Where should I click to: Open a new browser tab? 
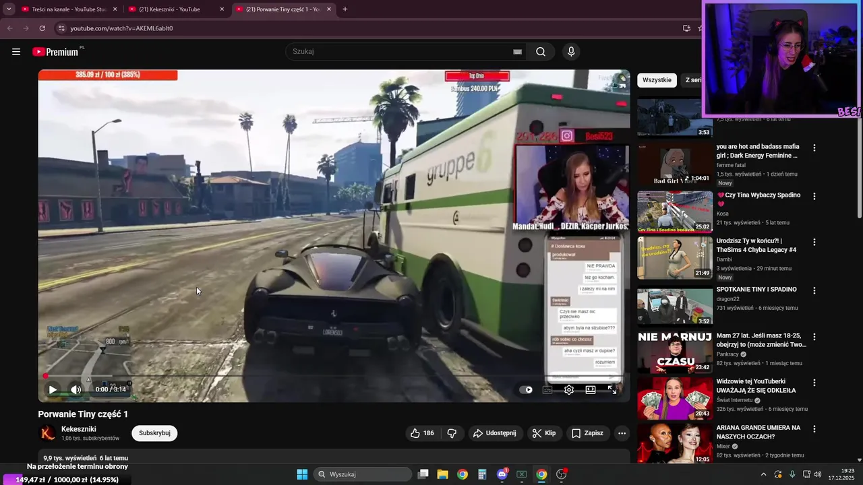(x=345, y=9)
